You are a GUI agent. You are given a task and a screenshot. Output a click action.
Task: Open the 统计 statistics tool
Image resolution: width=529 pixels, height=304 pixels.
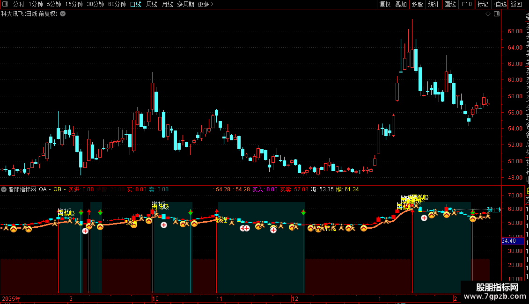point(433,4)
